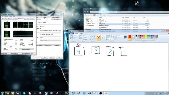The image size is (169, 95).
Task: Open the Networking tab in Task Manager
Action: pos(27,19)
